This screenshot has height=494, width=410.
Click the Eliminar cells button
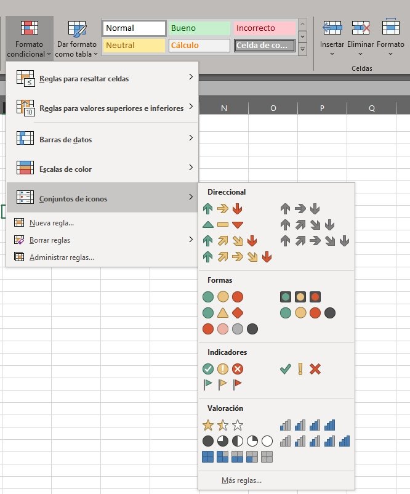pyautogui.click(x=360, y=38)
